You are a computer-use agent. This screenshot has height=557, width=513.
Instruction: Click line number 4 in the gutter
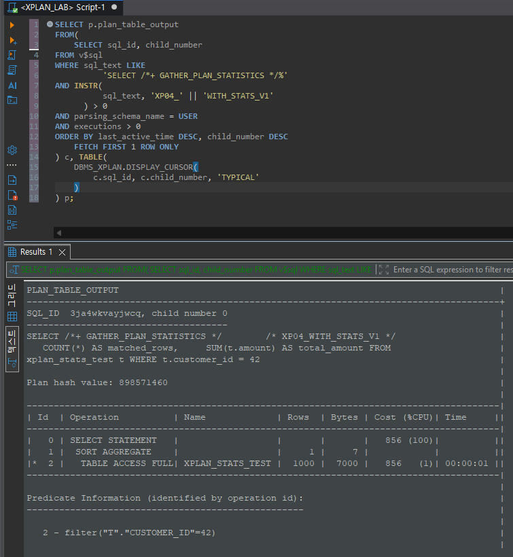point(36,55)
